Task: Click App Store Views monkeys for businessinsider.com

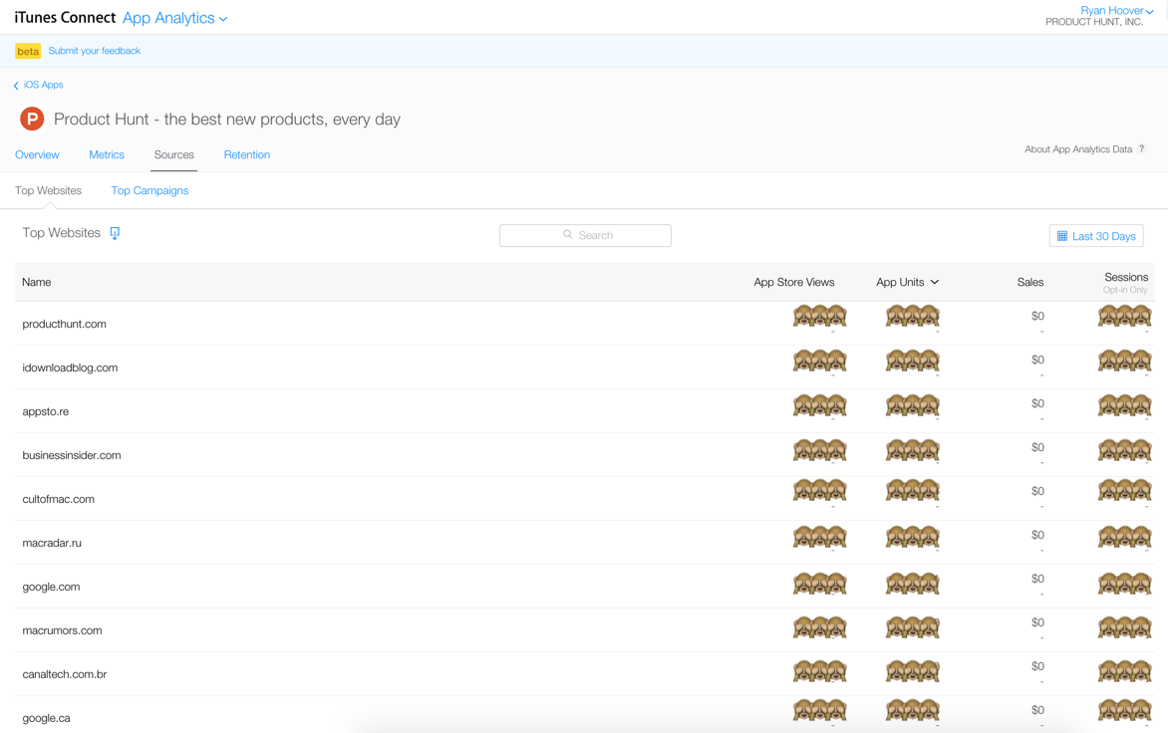Action: pos(820,450)
